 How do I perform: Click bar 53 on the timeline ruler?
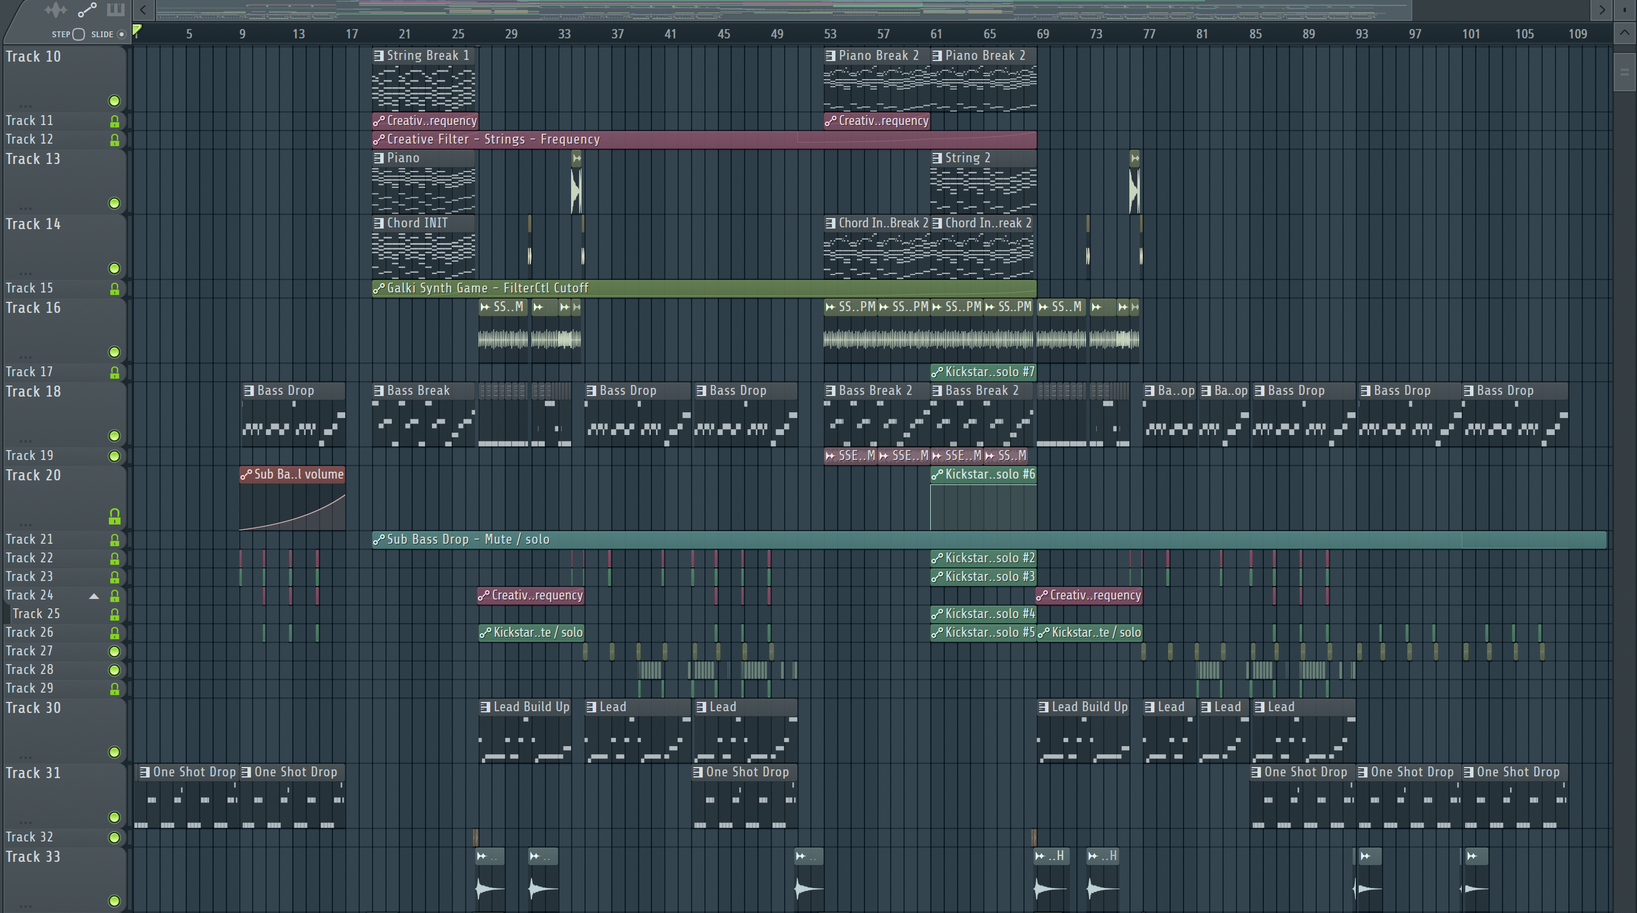click(x=830, y=34)
